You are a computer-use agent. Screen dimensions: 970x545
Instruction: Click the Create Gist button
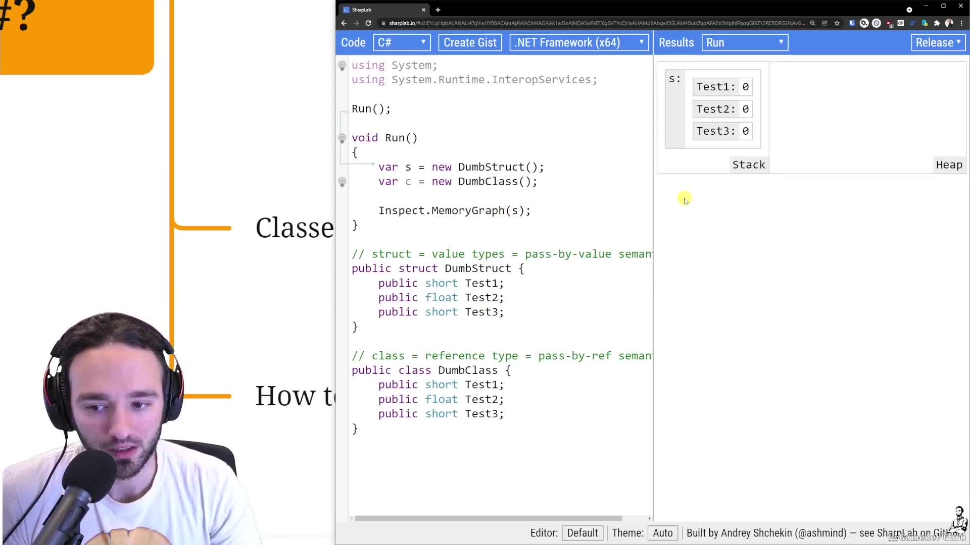pyautogui.click(x=469, y=42)
